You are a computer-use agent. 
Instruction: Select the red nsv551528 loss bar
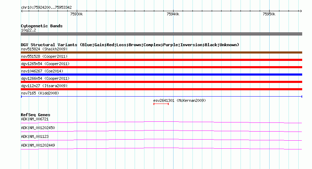(x=161, y=60)
